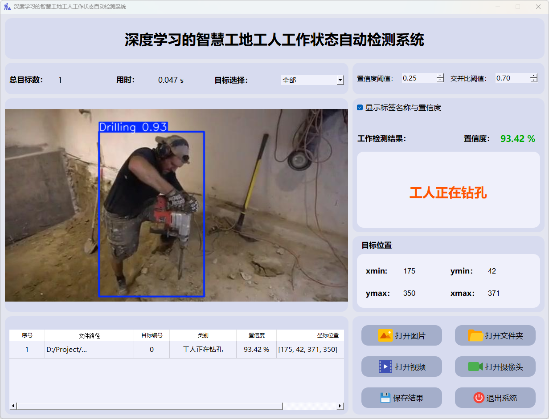The image size is (549, 419).
Task: Select the D:/Project/... file path cell
Action: 89,350
